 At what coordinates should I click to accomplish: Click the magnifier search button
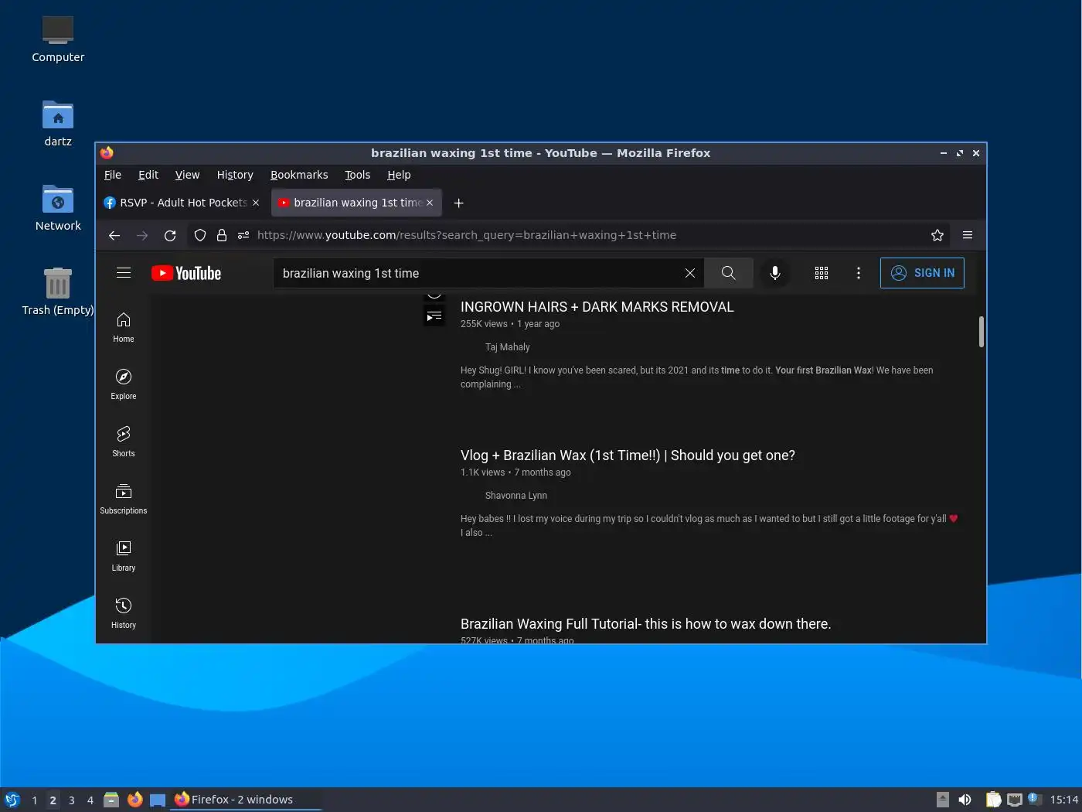click(x=728, y=273)
